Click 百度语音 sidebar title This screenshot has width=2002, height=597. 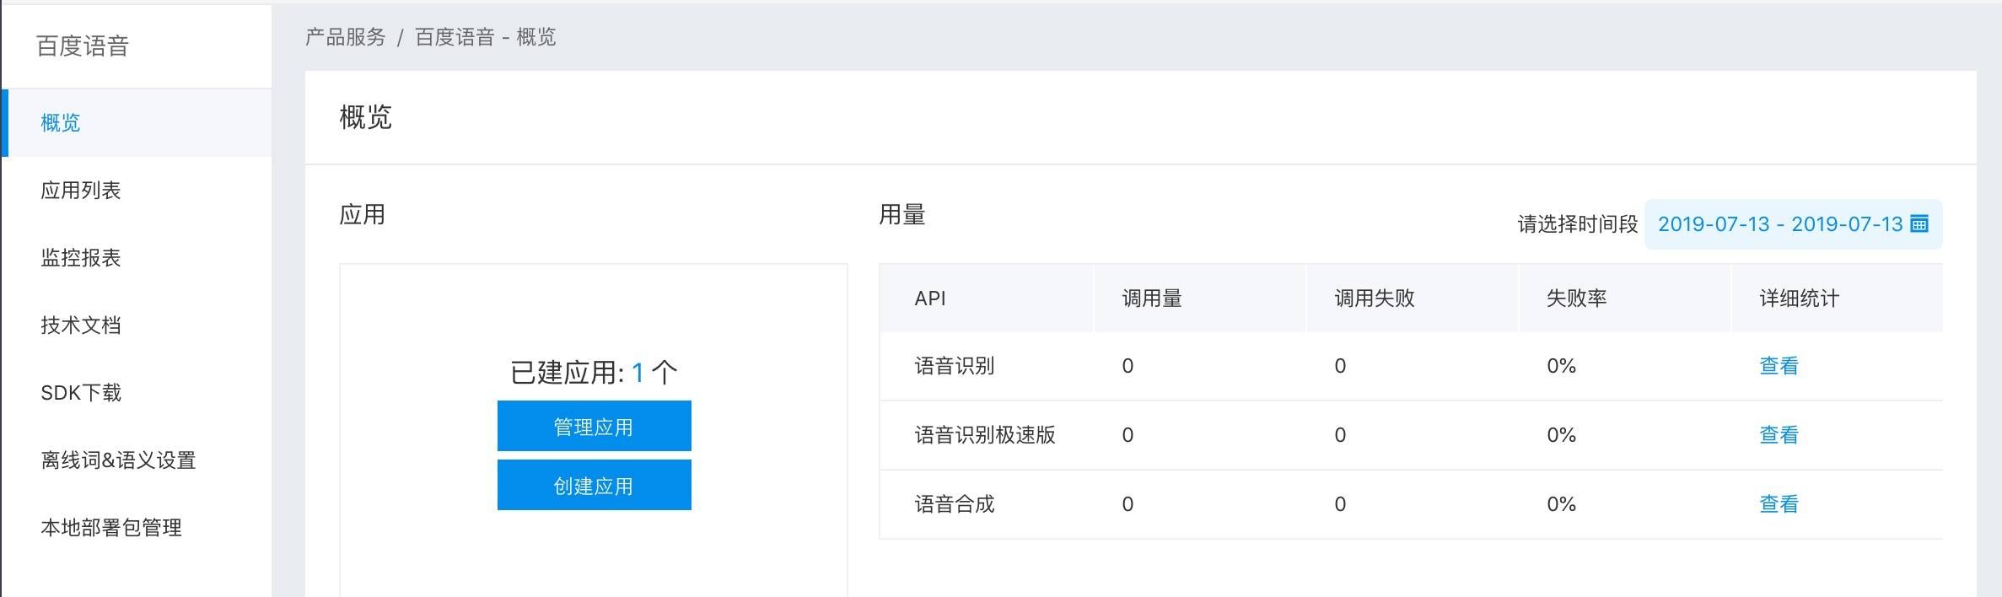point(83,46)
